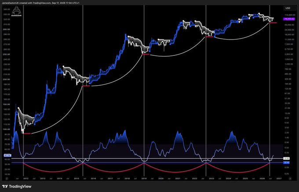The height and width of the screenshot is (192, 299).
Task: Select the purple 78,503.02 price label
Action: click(x=289, y=19)
